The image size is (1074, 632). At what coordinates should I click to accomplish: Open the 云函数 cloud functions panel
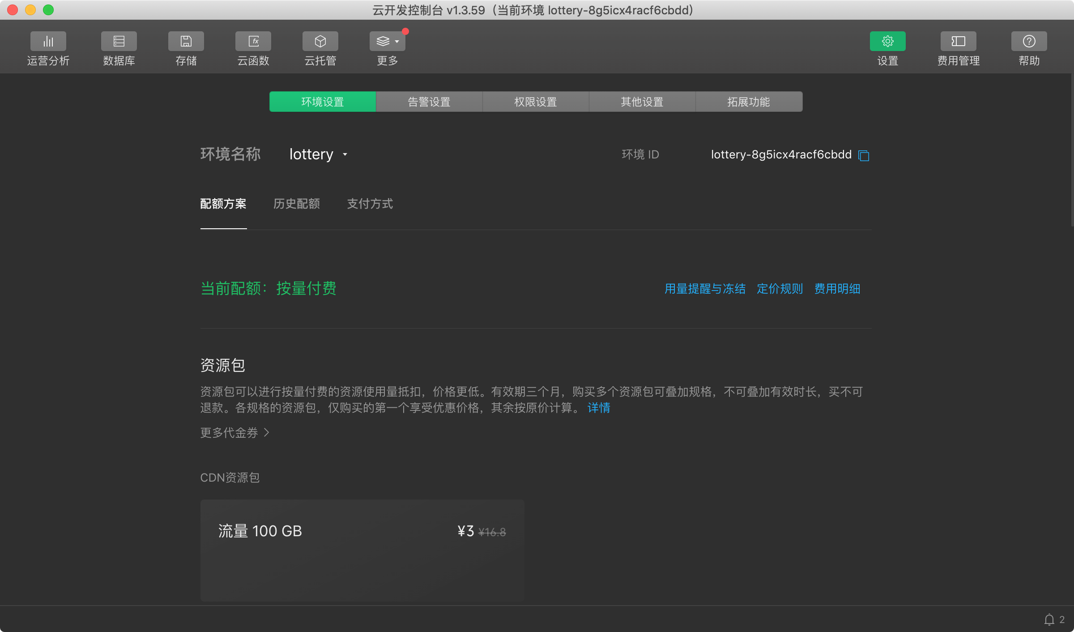(x=253, y=41)
